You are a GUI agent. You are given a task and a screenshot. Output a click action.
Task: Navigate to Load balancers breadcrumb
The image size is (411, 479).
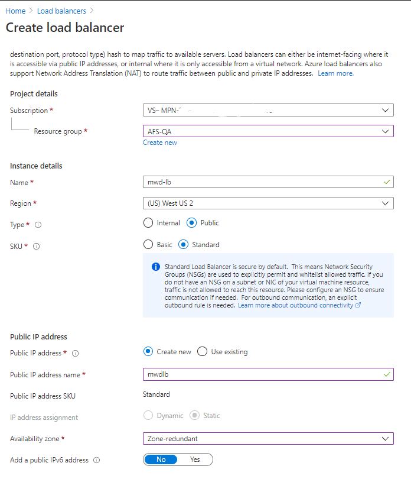point(61,11)
